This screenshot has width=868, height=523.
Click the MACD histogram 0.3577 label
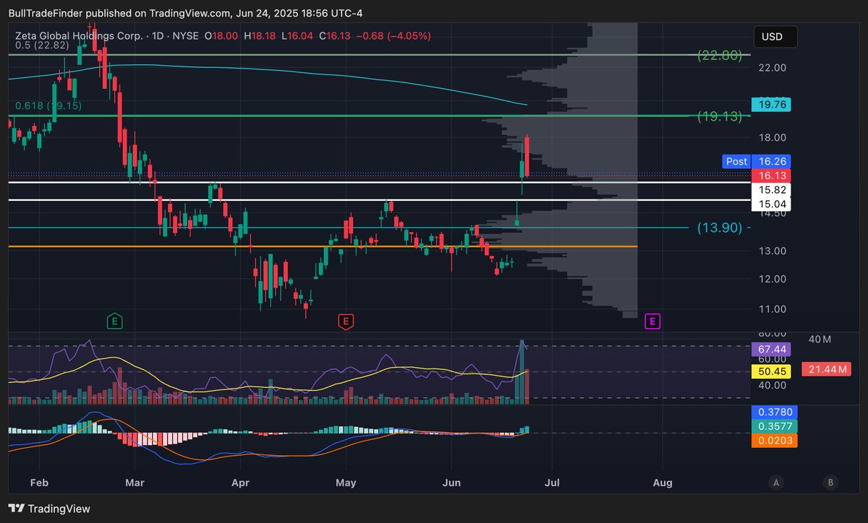pyautogui.click(x=774, y=425)
